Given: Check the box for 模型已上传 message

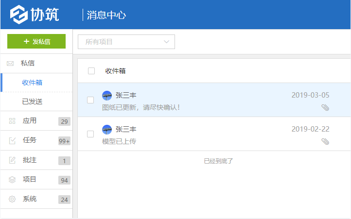Looking at the screenshot, I should pyautogui.click(x=90, y=134).
